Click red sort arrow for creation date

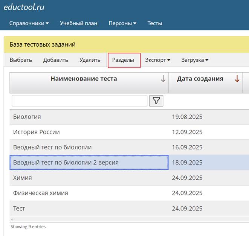click(237, 79)
